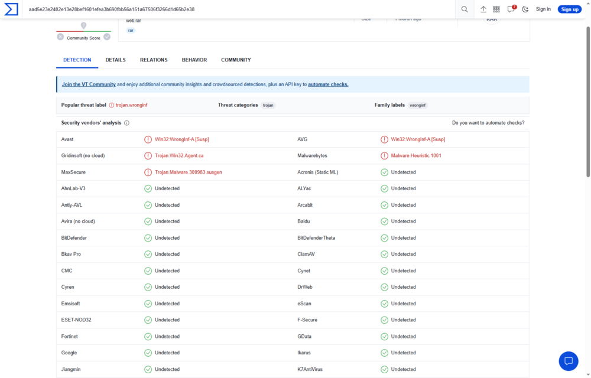Click the Popular threat label warning icon
The width and height of the screenshot is (591, 378).
tap(112, 105)
